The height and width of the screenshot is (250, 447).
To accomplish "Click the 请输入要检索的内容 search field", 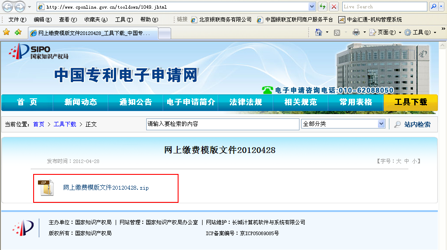I will pos(222,124).
